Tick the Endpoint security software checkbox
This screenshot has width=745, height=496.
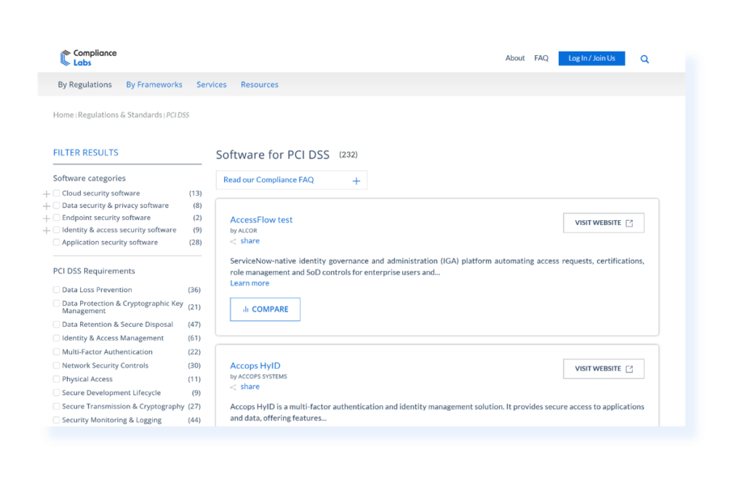(57, 218)
